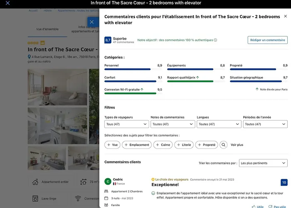Open the Notes de commentaires dropdown

click(x=173, y=124)
